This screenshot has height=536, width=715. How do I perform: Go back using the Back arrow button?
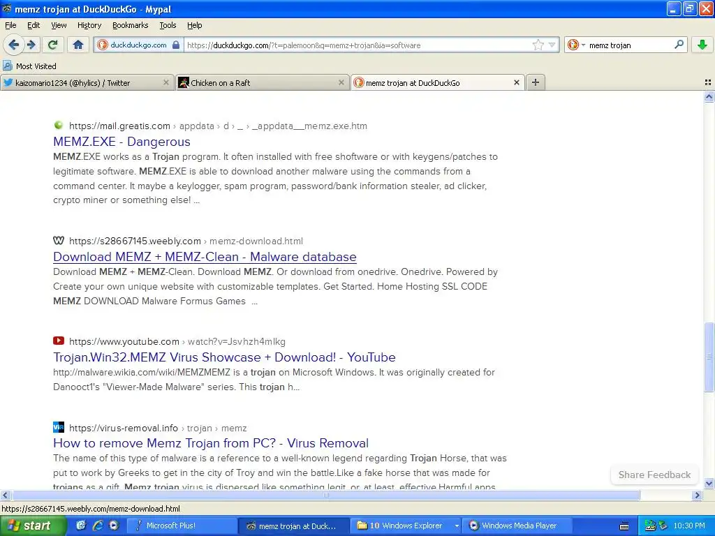[x=14, y=45]
